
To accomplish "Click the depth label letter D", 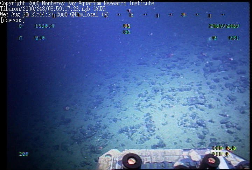I will (x=21, y=26).
